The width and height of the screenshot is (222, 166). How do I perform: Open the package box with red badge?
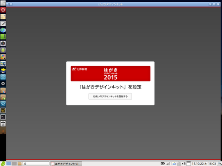3,90
